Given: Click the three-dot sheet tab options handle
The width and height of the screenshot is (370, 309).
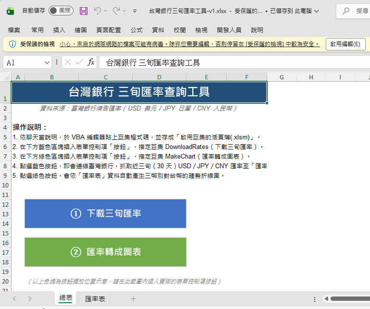Looking at the screenshot, I should (315, 299).
